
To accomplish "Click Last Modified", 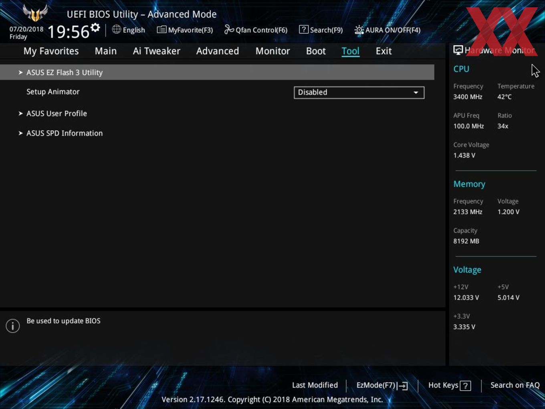I will (x=315, y=385).
